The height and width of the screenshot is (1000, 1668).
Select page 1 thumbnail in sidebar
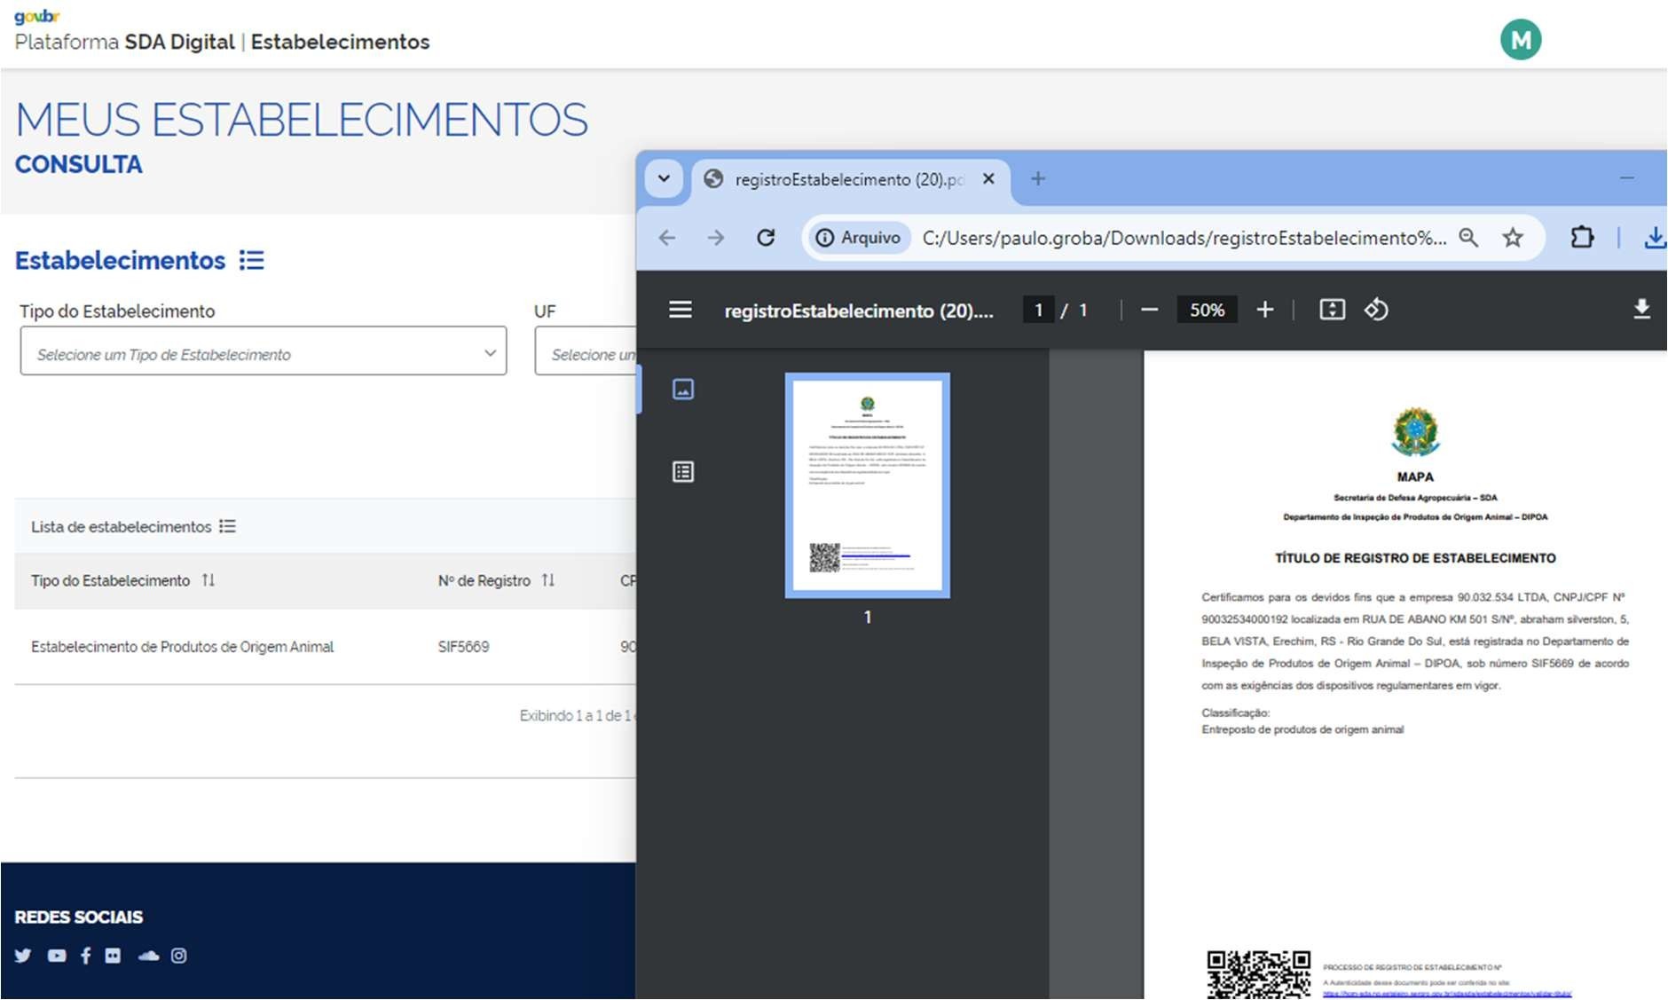pyautogui.click(x=867, y=485)
